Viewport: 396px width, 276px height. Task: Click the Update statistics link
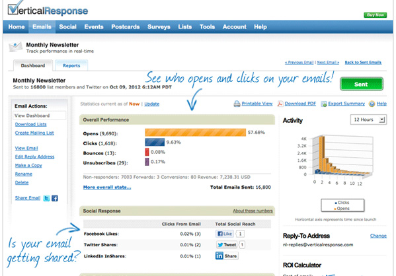tap(152, 104)
